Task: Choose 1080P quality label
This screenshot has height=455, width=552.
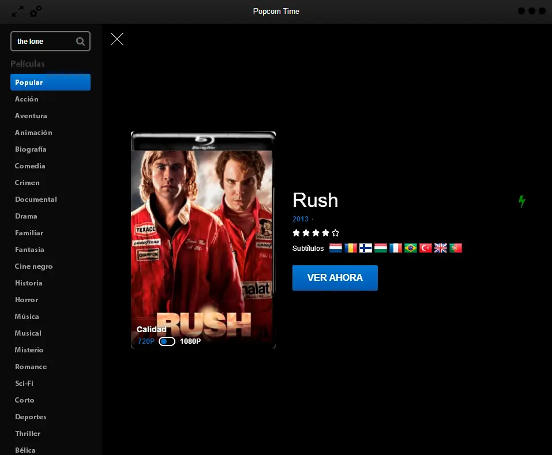Action: coord(190,341)
